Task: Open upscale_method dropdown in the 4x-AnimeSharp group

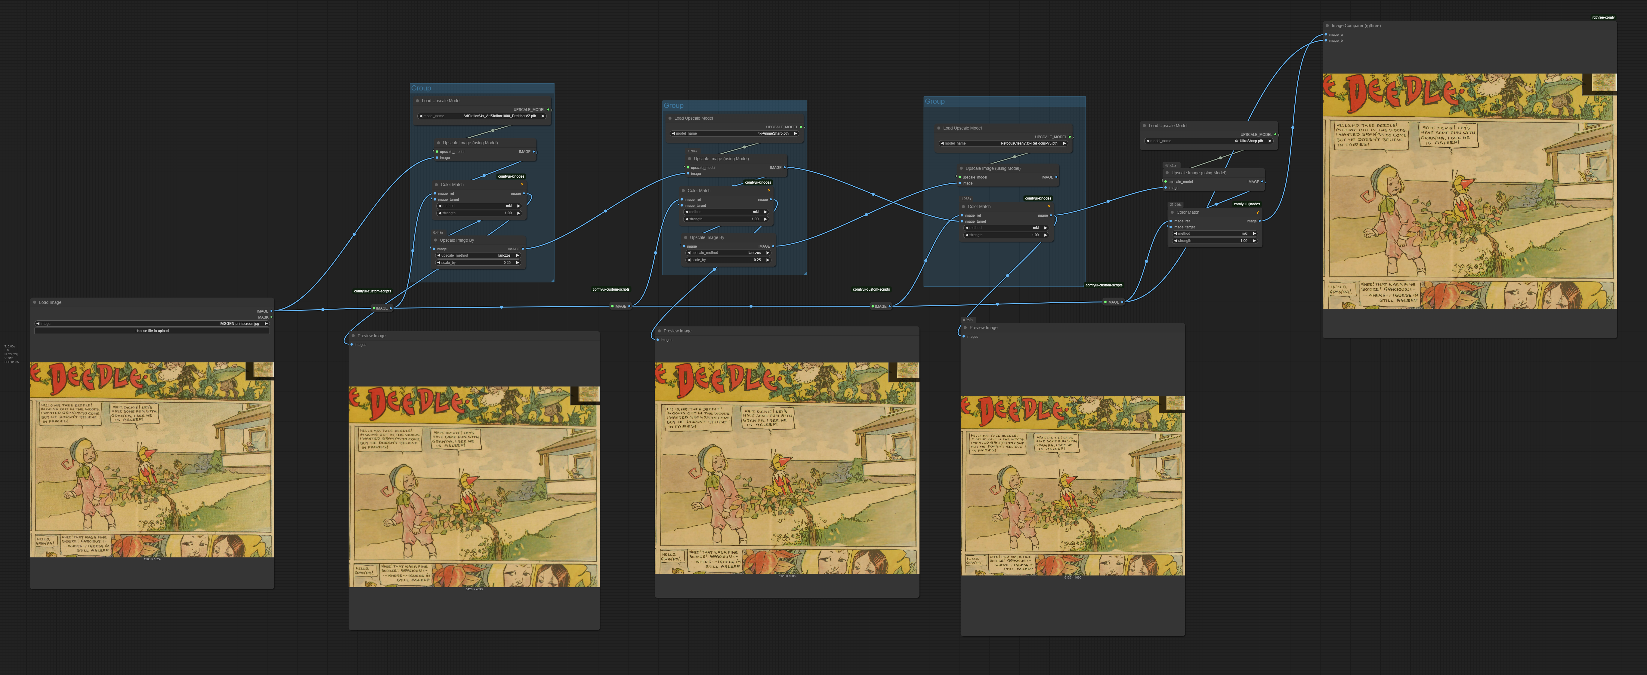Action: [729, 253]
